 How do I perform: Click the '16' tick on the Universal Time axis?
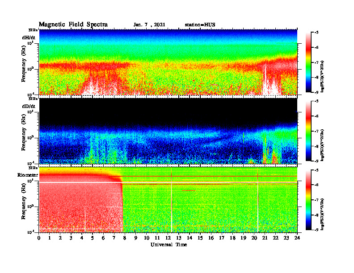tap(211, 238)
